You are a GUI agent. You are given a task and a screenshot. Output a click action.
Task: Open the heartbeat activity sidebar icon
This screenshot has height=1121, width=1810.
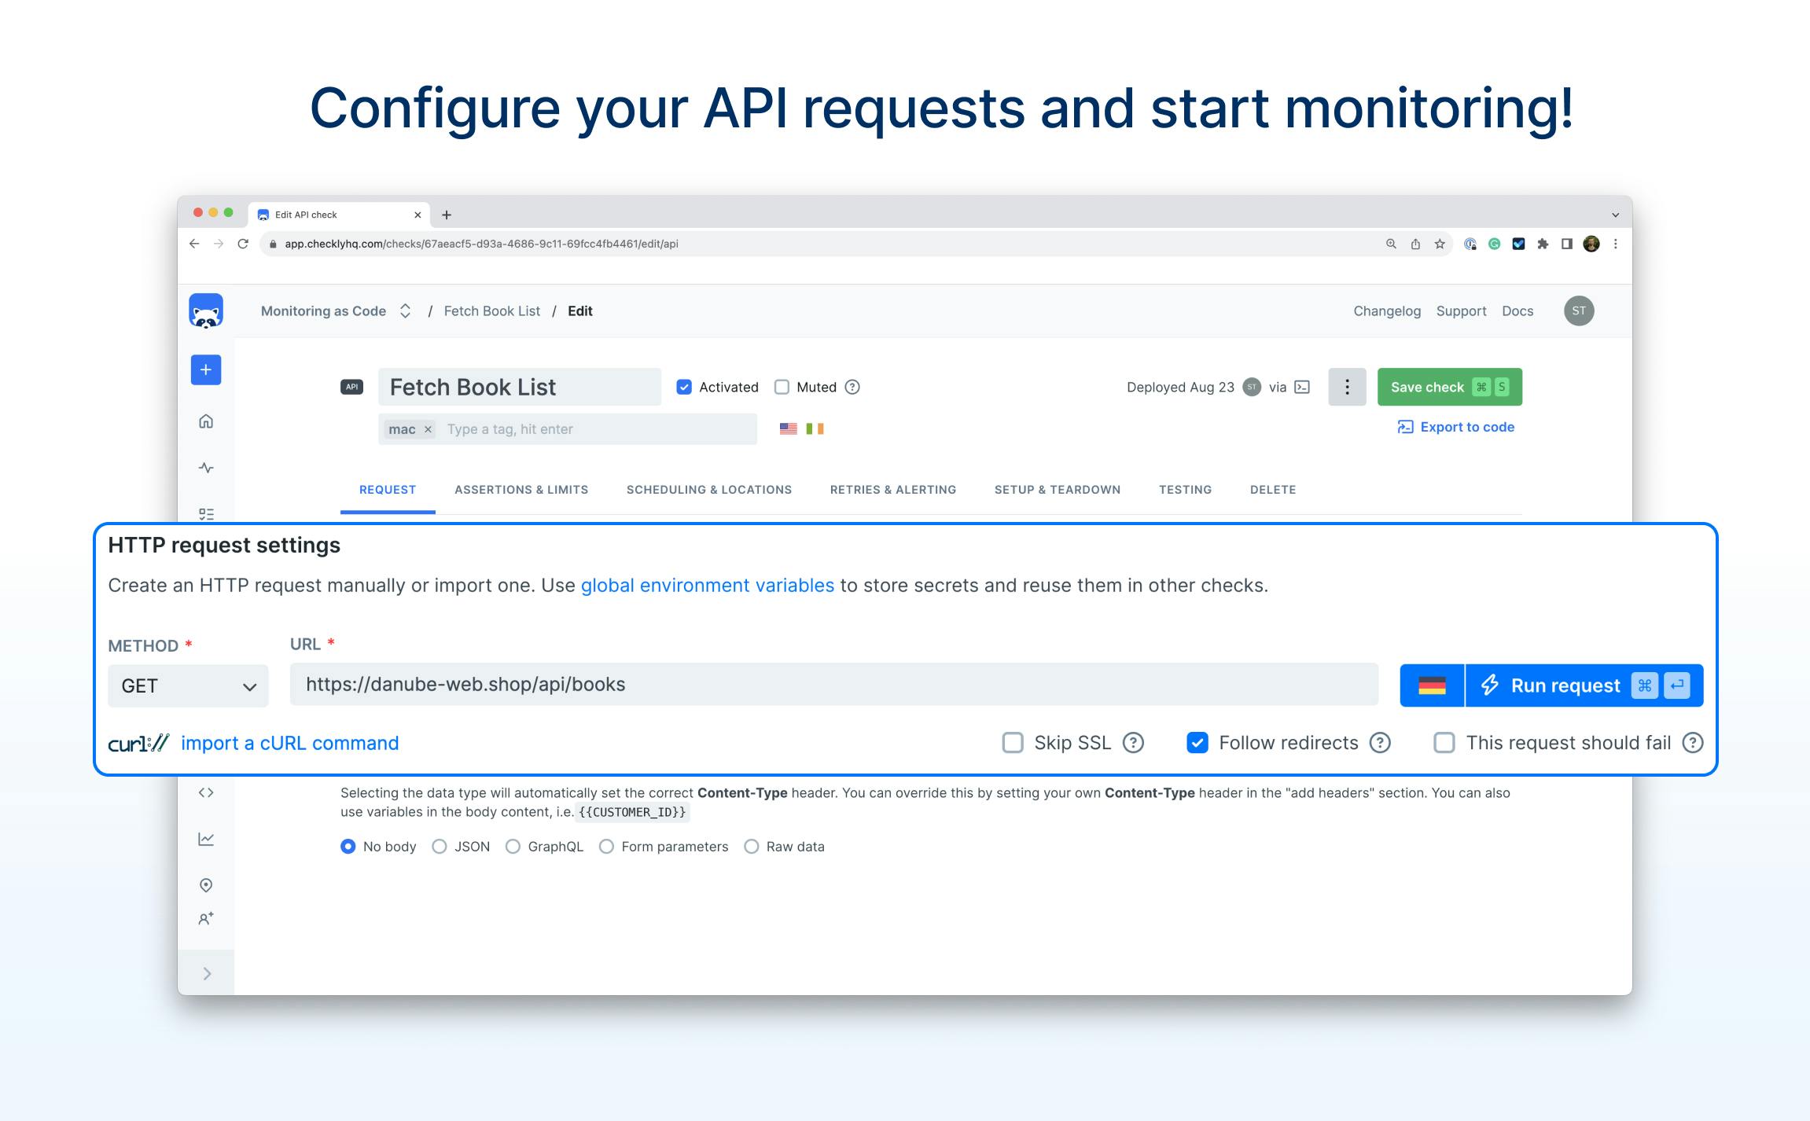pos(206,468)
